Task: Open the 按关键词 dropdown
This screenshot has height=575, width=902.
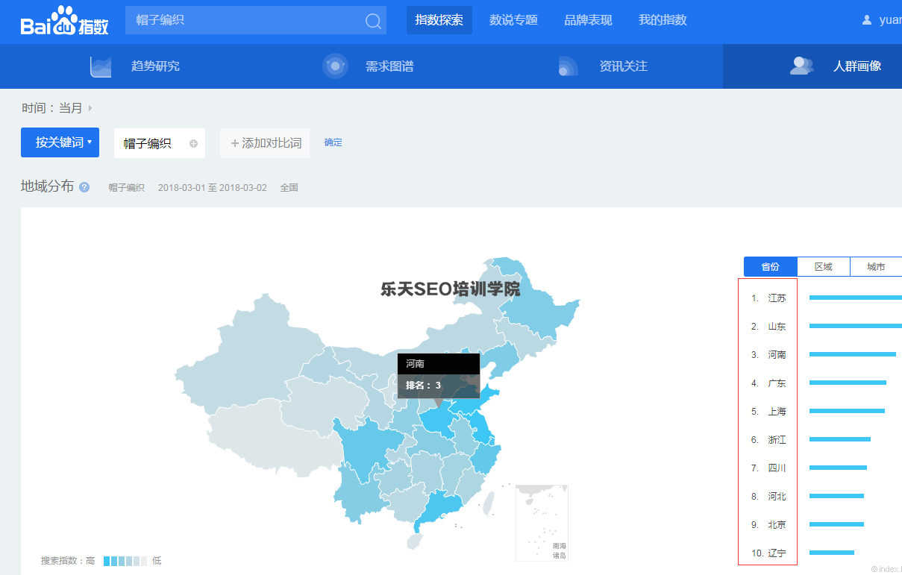Action: click(60, 142)
